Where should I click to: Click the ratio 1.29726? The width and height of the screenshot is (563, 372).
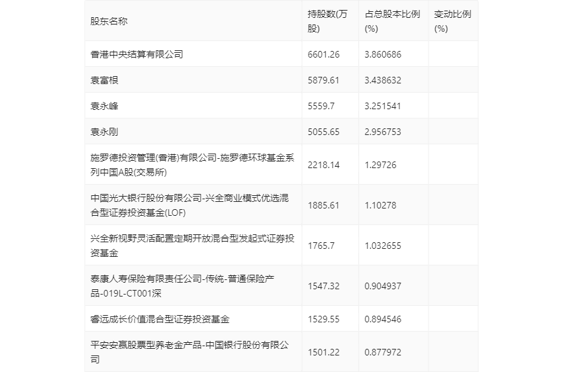click(x=380, y=165)
